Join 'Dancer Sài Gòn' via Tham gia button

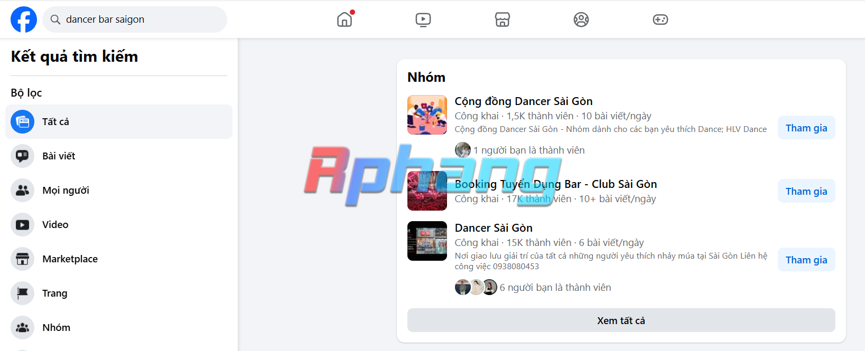(x=806, y=260)
